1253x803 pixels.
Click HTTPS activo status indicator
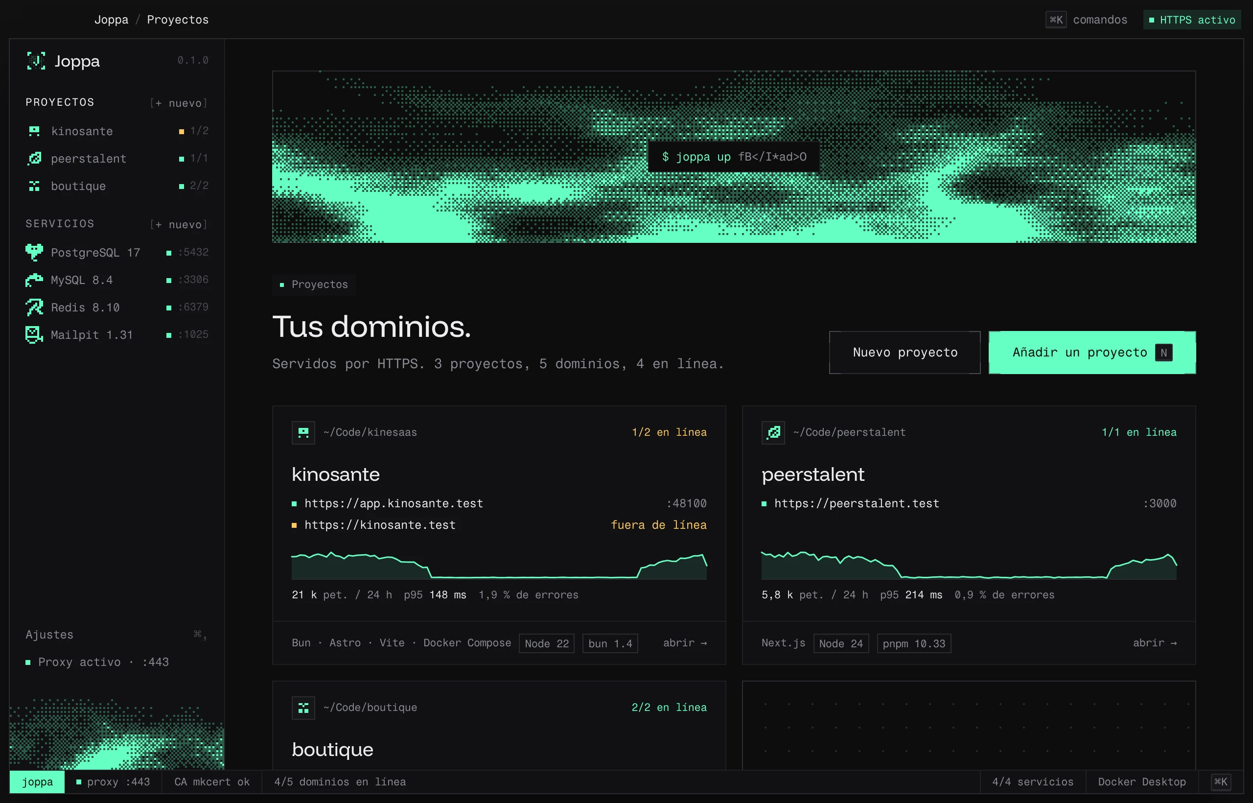(x=1192, y=20)
